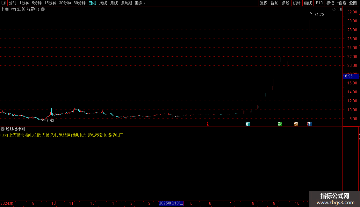
Task: Click the 虚拟电厂 concept tag
Action: point(115,135)
